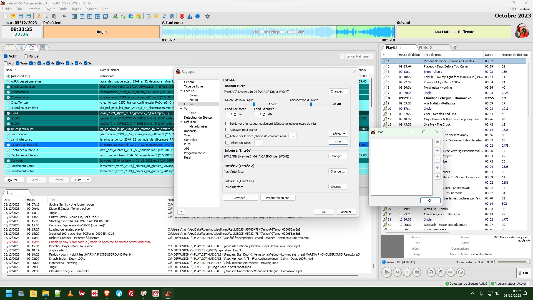Click the minus icon in DSP window
Screen dimensions: 533x300
tap(437, 159)
